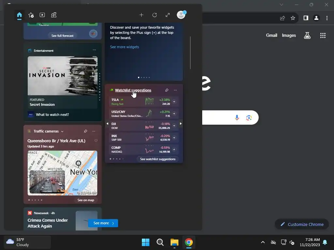The width and height of the screenshot is (334, 250).
Task: Start voice search with microphone
Action: coord(237,117)
